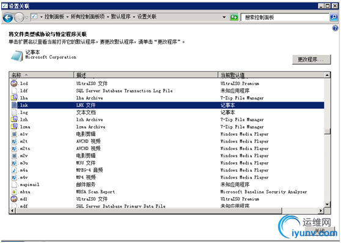Click "MPEG-4 音频" description text
This screenshot has width=341, height=243.
pyautogui.click(x=89, y=170)
